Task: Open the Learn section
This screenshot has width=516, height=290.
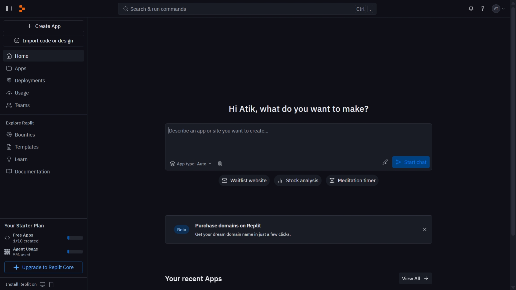Action: click(x=44, y=159)
